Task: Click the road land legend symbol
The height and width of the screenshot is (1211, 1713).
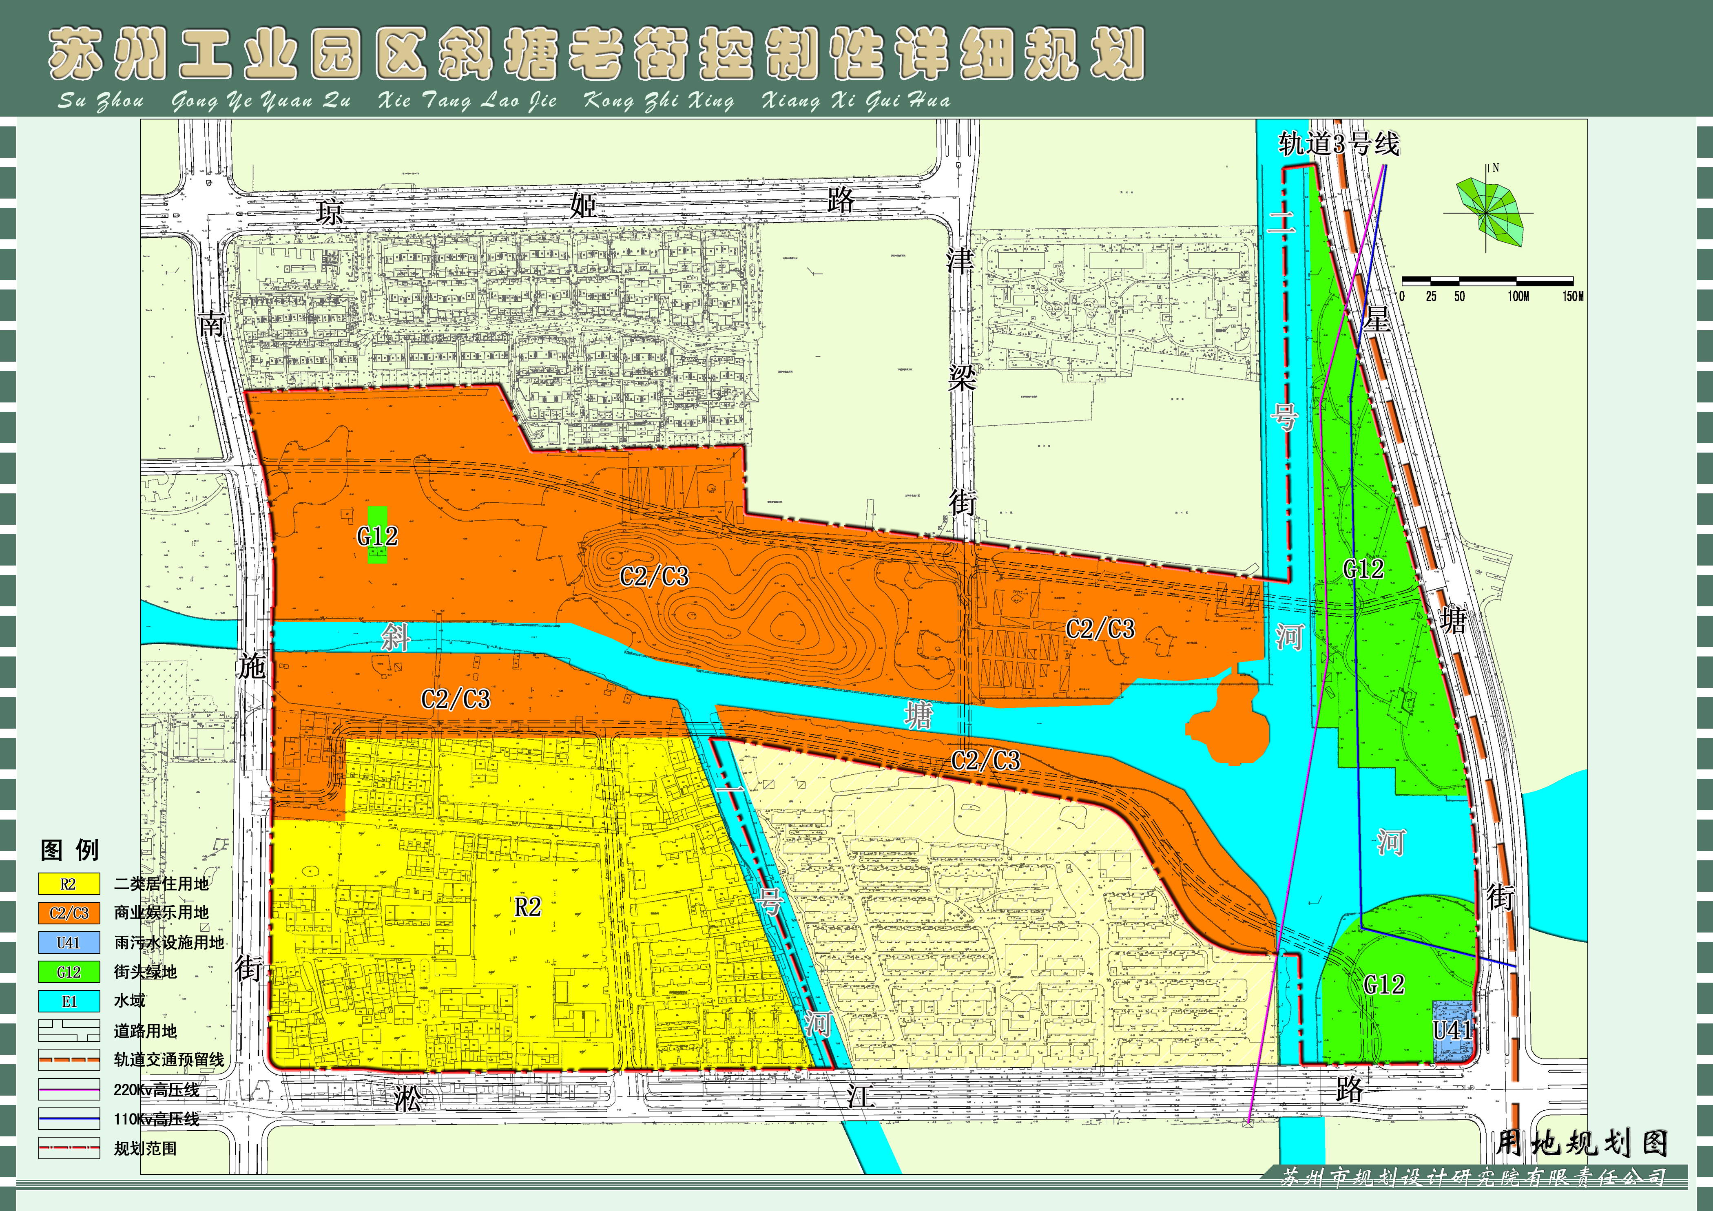Action: pyautogui.click(x=69, y=1030)
